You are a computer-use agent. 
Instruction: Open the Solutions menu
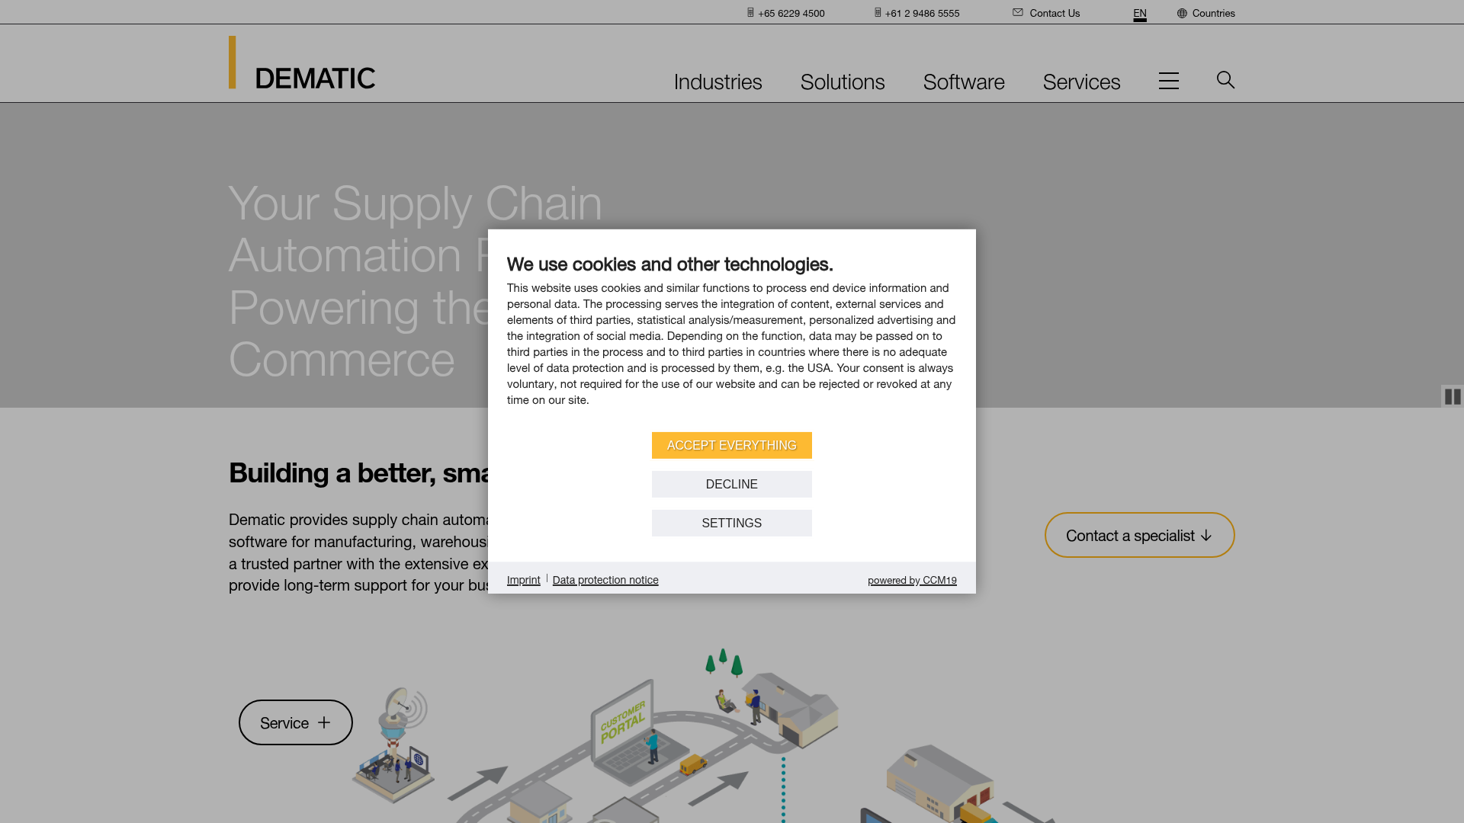(x=842, y=82)
